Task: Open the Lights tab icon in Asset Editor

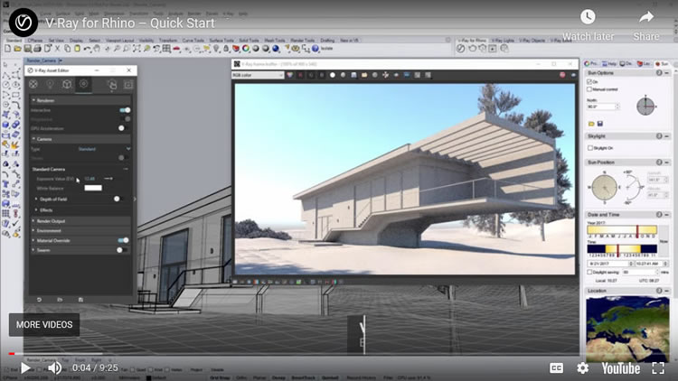Action: pos(50,84)
